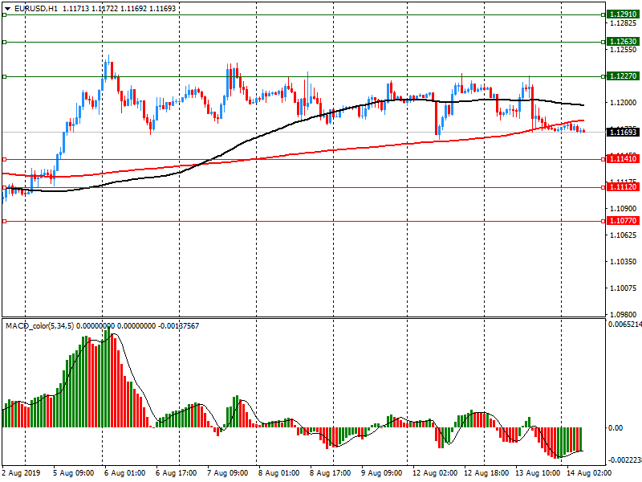Grab right handle of the 1.12270 line
642x482 pixels.
[x=603, y=76]
